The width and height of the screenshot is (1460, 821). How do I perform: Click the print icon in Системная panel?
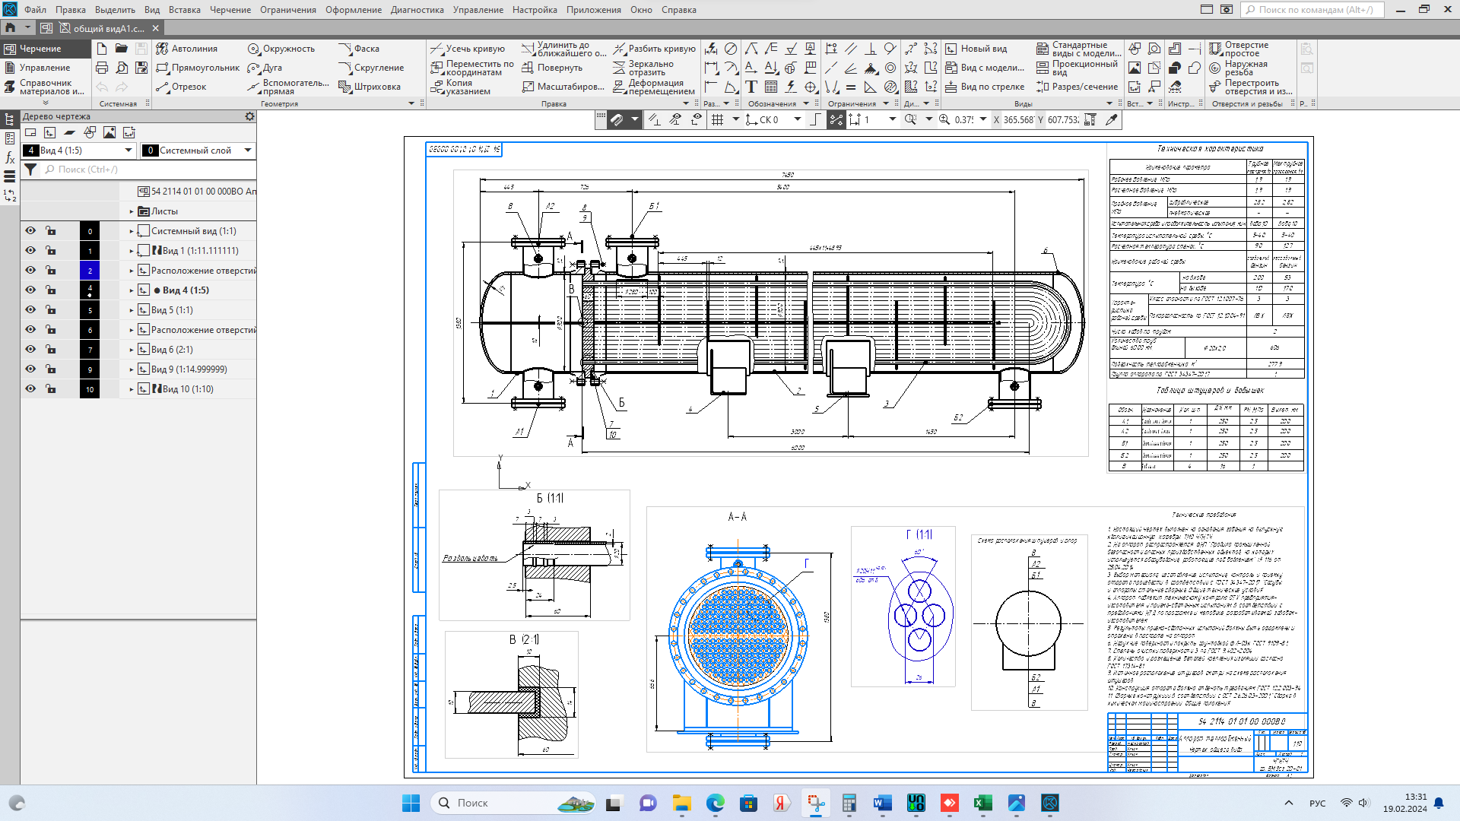click(x=102, y=68)
